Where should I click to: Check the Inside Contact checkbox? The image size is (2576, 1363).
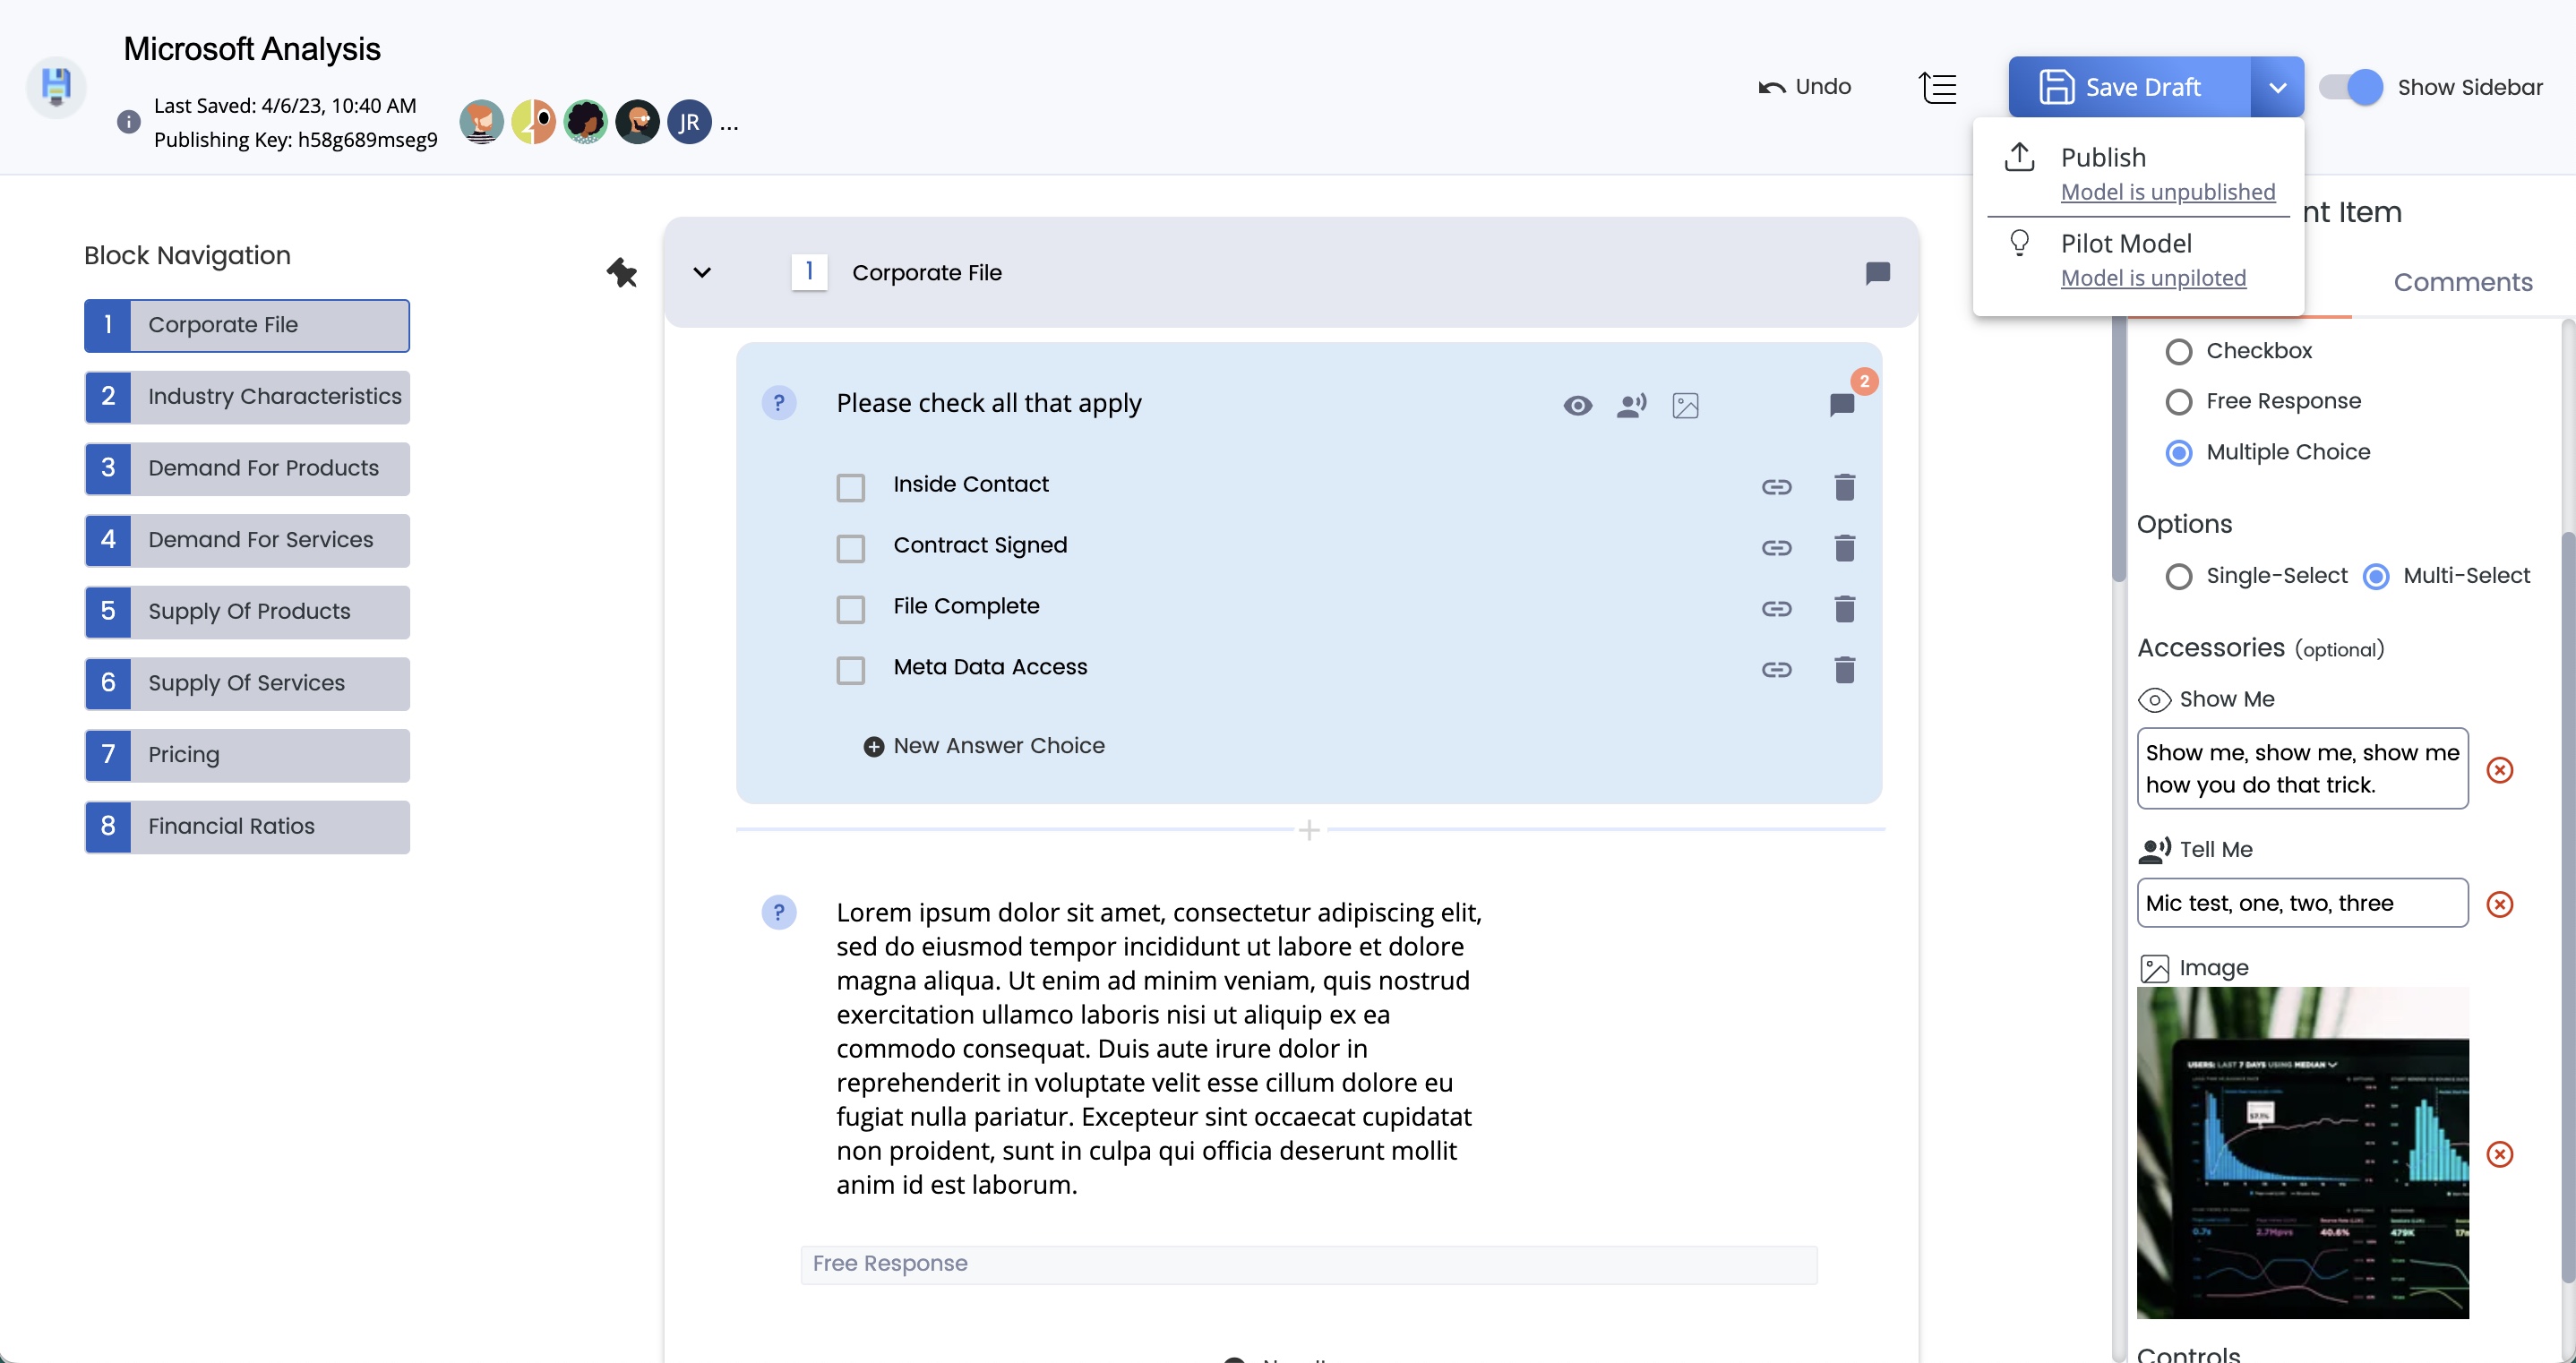(850, 487)
